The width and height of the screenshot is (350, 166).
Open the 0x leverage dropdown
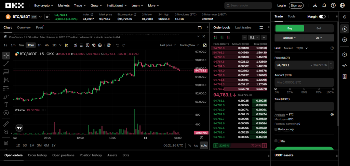point(319,38)
